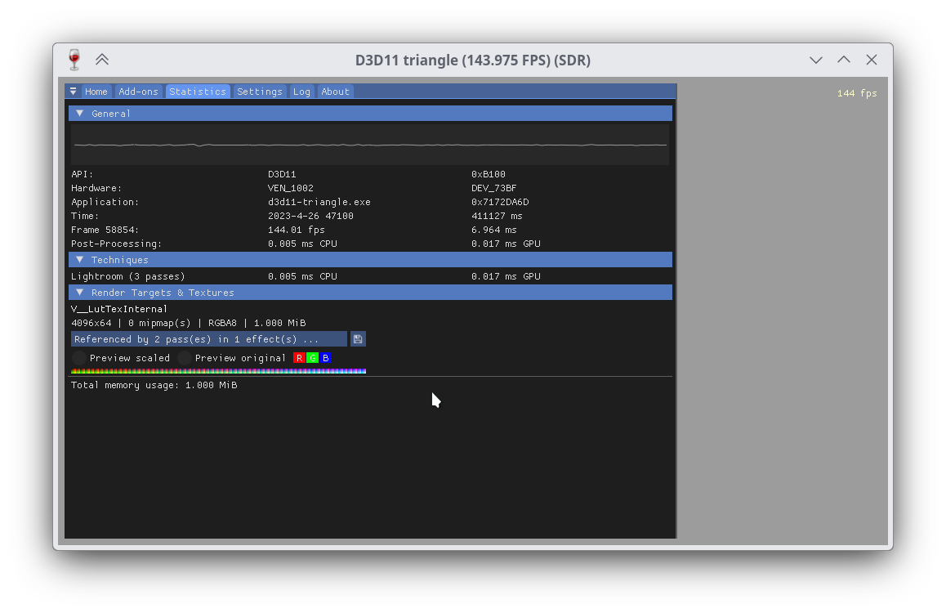Go to the Home tab

point(96,91)
